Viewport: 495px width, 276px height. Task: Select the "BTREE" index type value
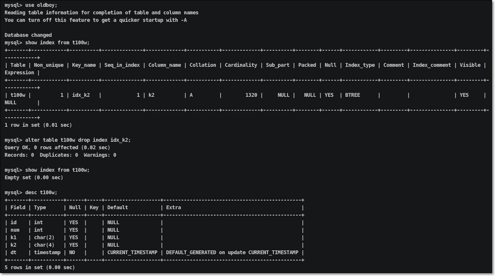click(352, 95)
